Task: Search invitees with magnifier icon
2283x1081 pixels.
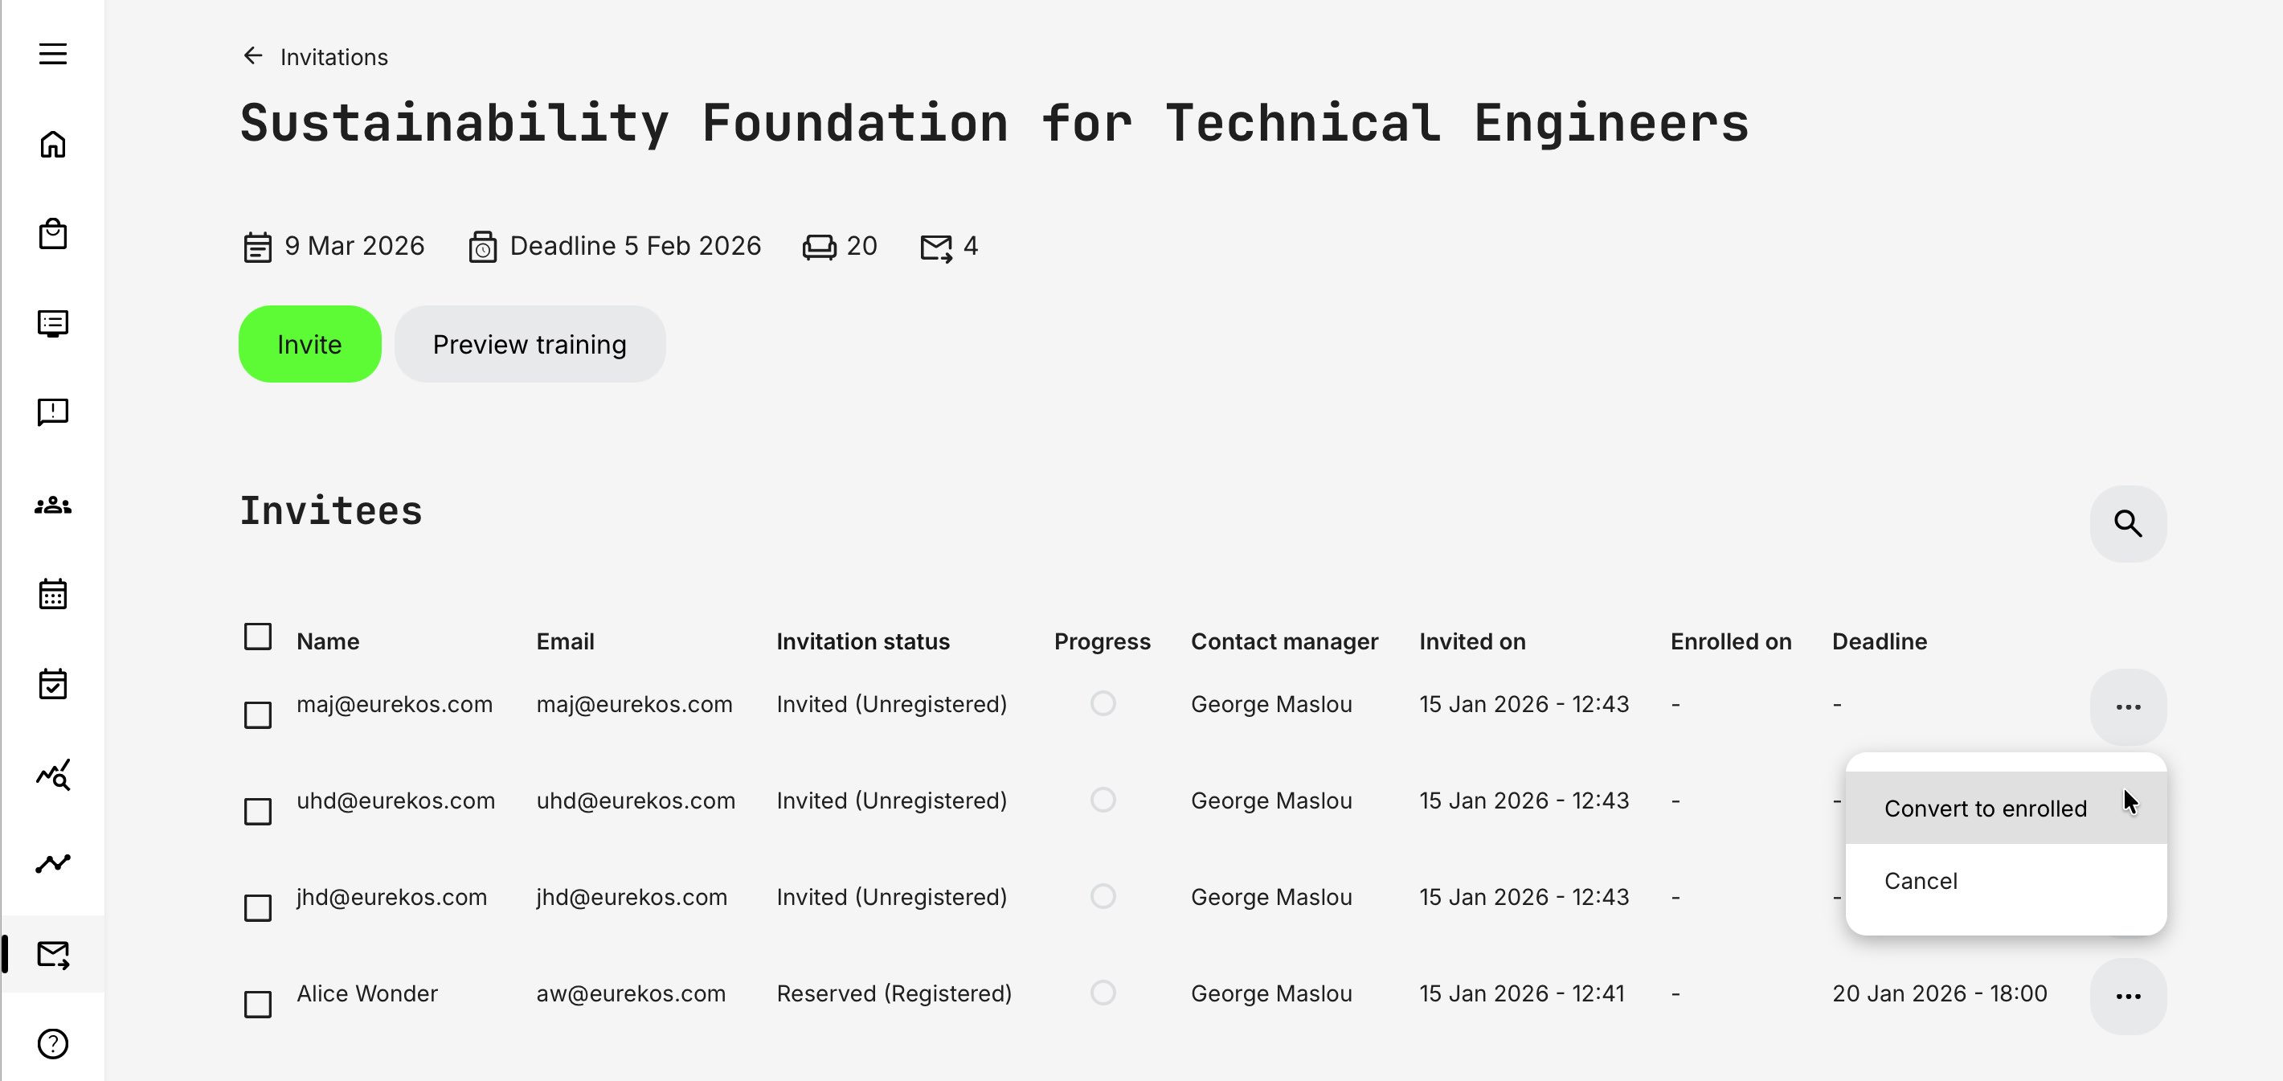Action: [x=2127, y=524]
